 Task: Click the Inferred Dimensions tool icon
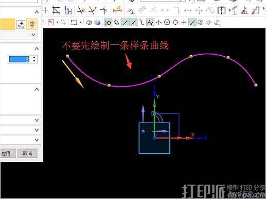pyautogui.click(x=117, y=10)
